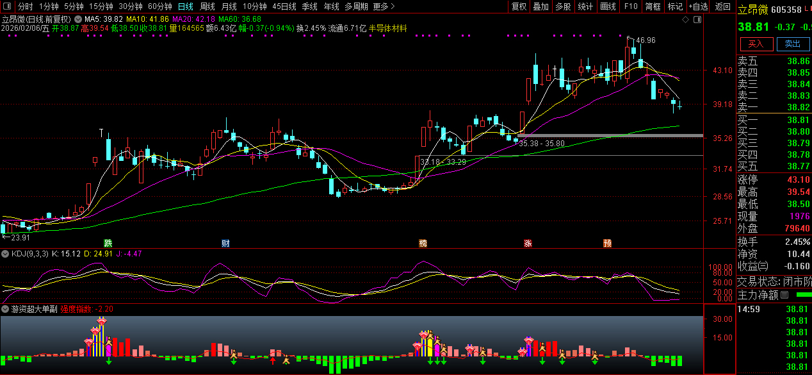Toggle 复权 price adjustment in toolbar
This screenshot has width=812, height=375.
519,6
